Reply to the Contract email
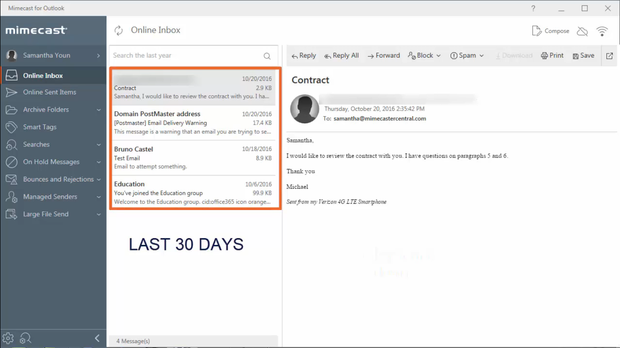Image resolution: width=620 pixels, height=348 pixels. click(x=303, y=55)
